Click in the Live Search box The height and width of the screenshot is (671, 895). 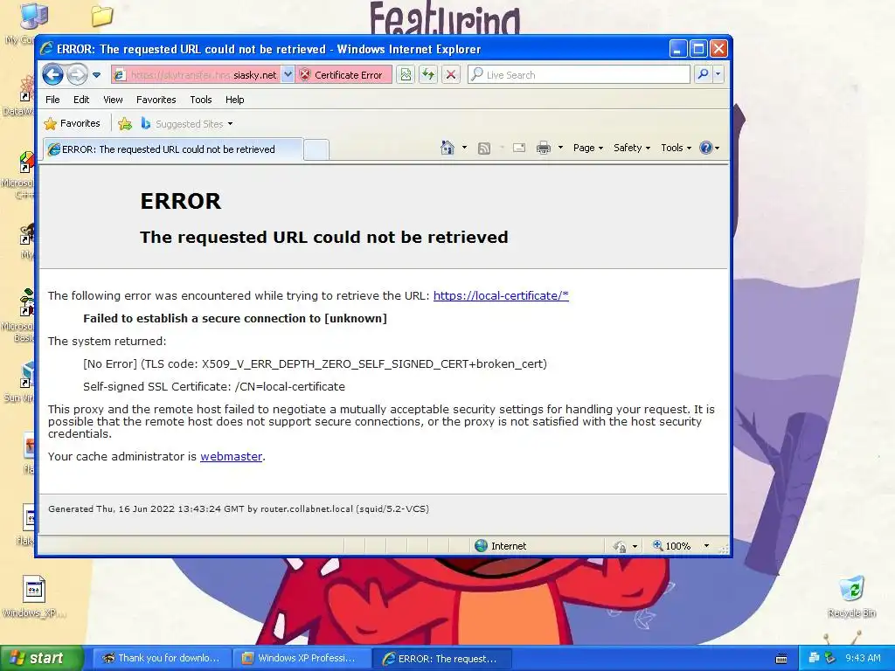coord(579,75)
